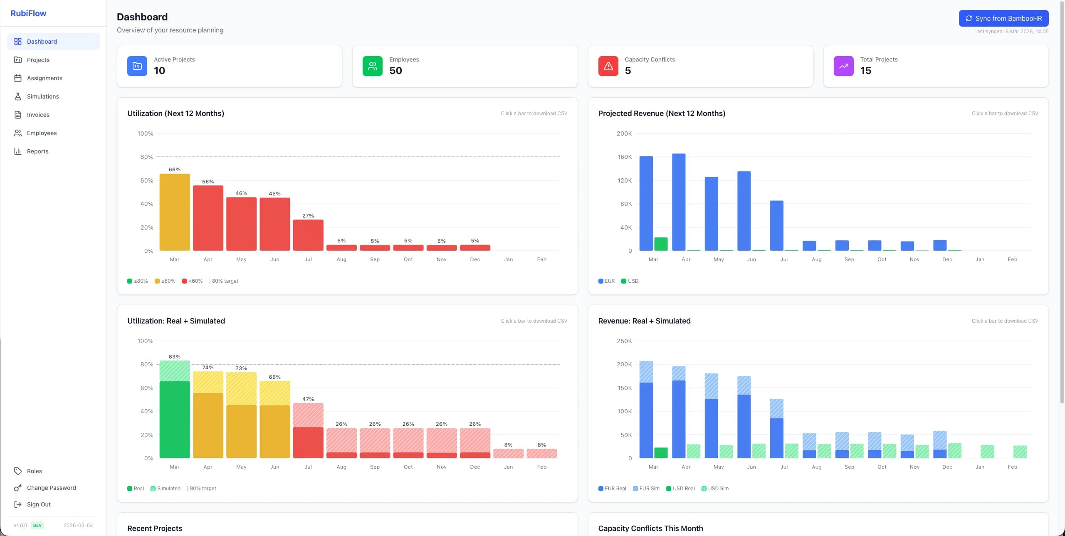Viewport: 1065px width, 536px height.
Task: Select Dashboard in the navigation menu
Action: coord(42,42)
